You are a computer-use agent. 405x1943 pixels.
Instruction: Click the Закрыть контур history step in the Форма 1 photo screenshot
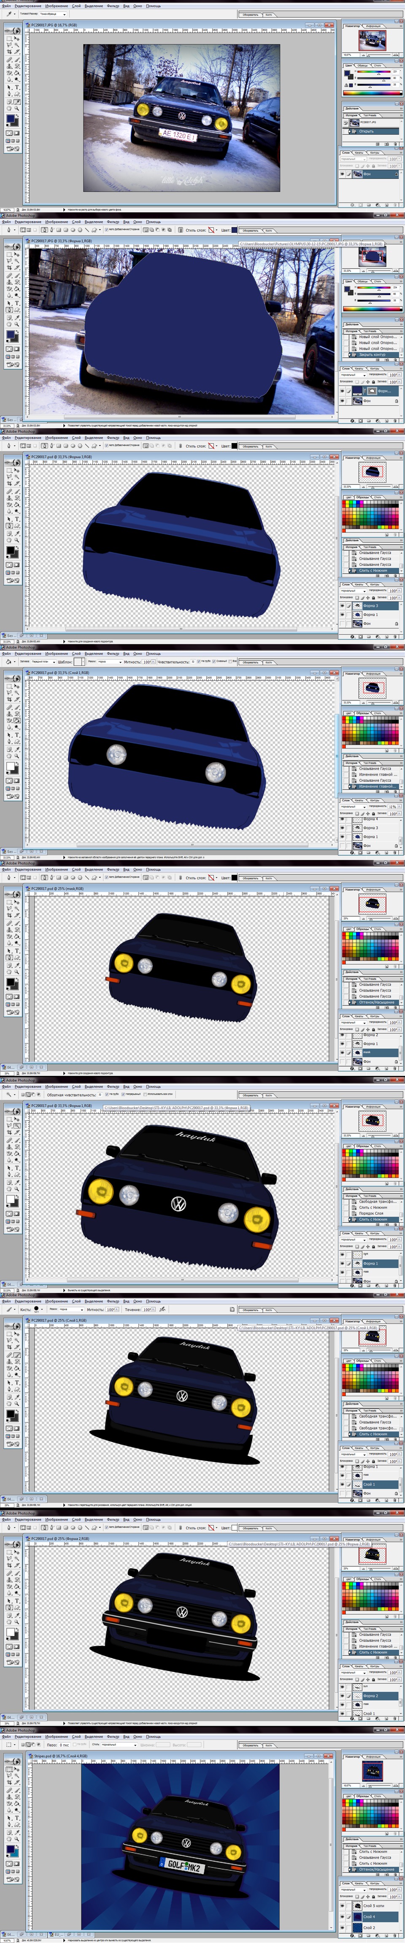(371, 354)
